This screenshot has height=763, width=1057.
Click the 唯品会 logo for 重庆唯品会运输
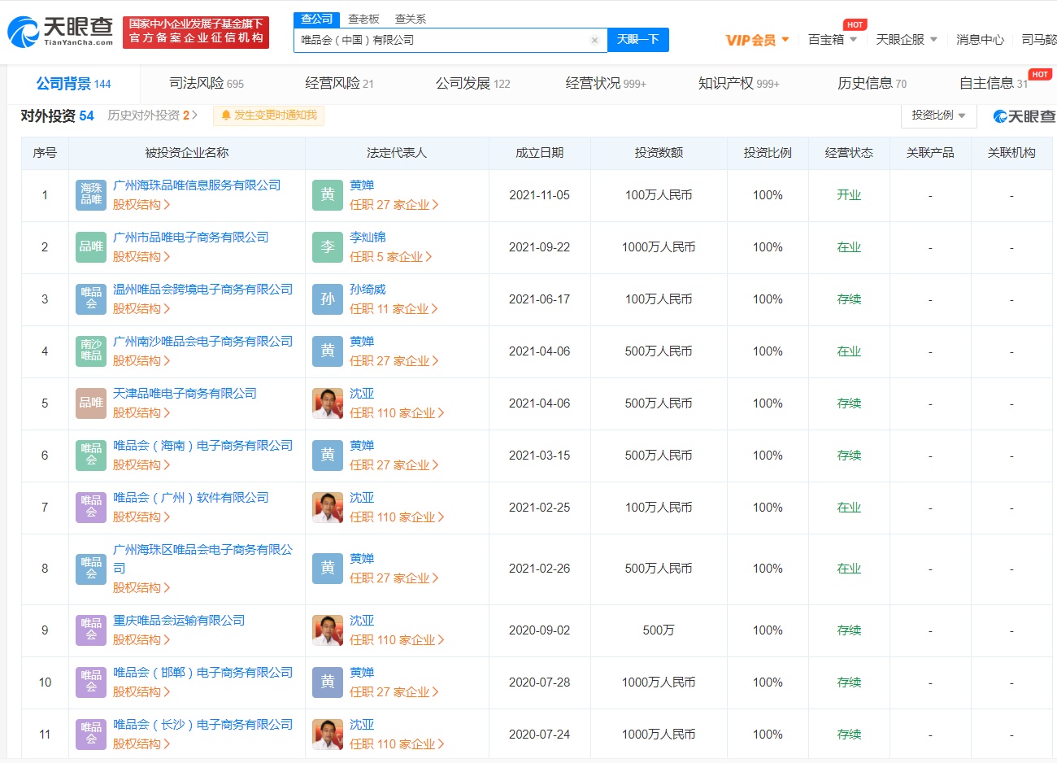click(91, 630)
